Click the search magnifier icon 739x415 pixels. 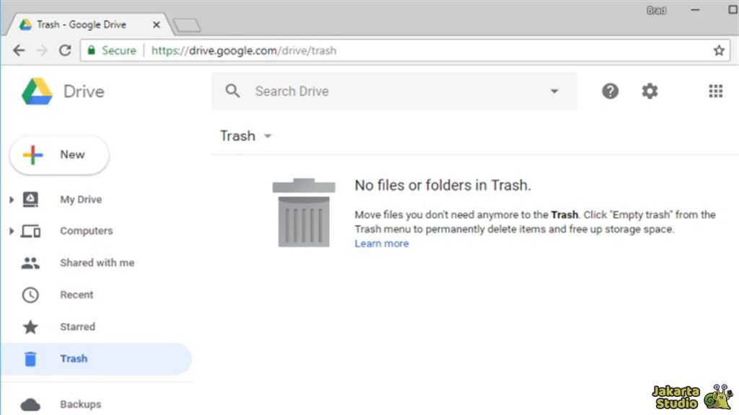click(x=232, y=91)
